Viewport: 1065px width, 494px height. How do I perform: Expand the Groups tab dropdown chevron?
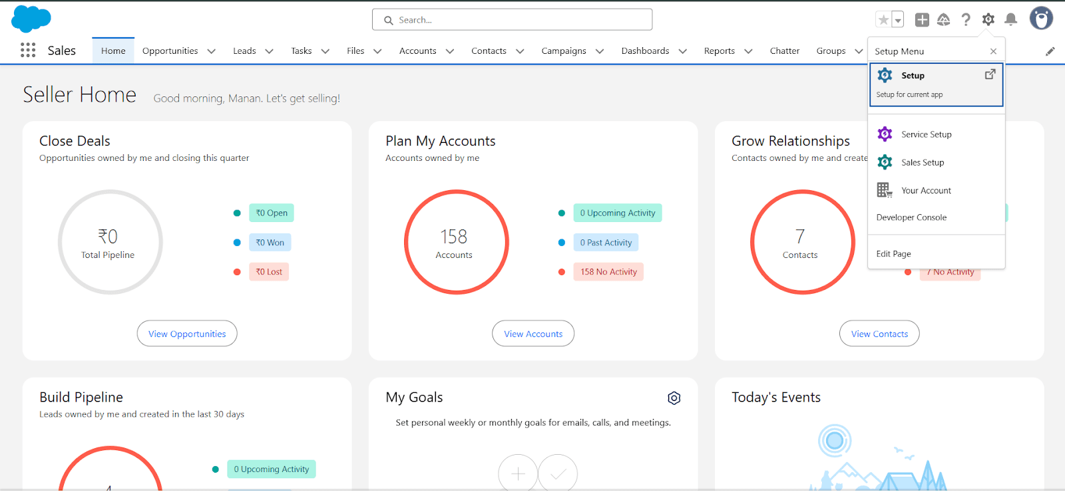pyautogui.click(x=859, y=51)
